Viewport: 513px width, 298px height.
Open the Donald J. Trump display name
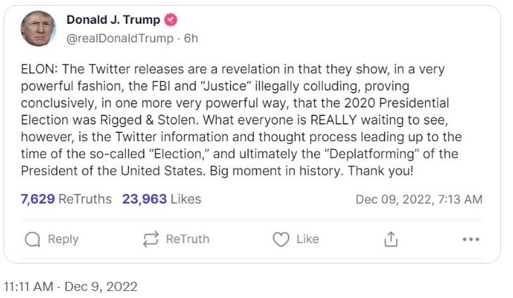[113, 20]
